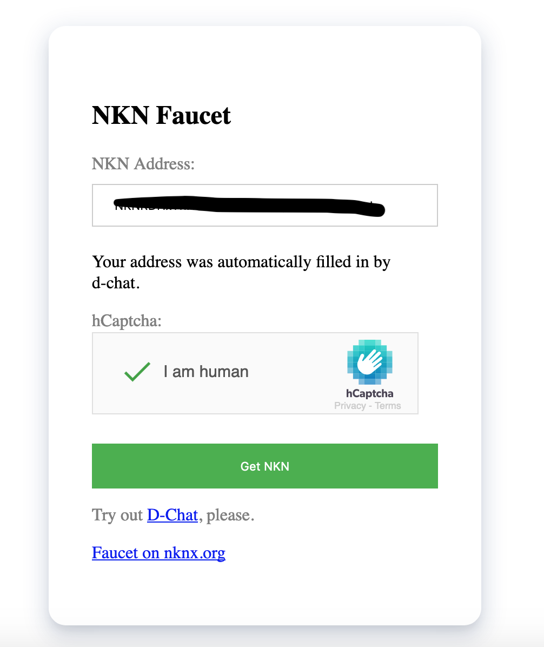Open the D-Chat link
The width and height of the screenshot is (544, 647).
click(x=173, y=515)
